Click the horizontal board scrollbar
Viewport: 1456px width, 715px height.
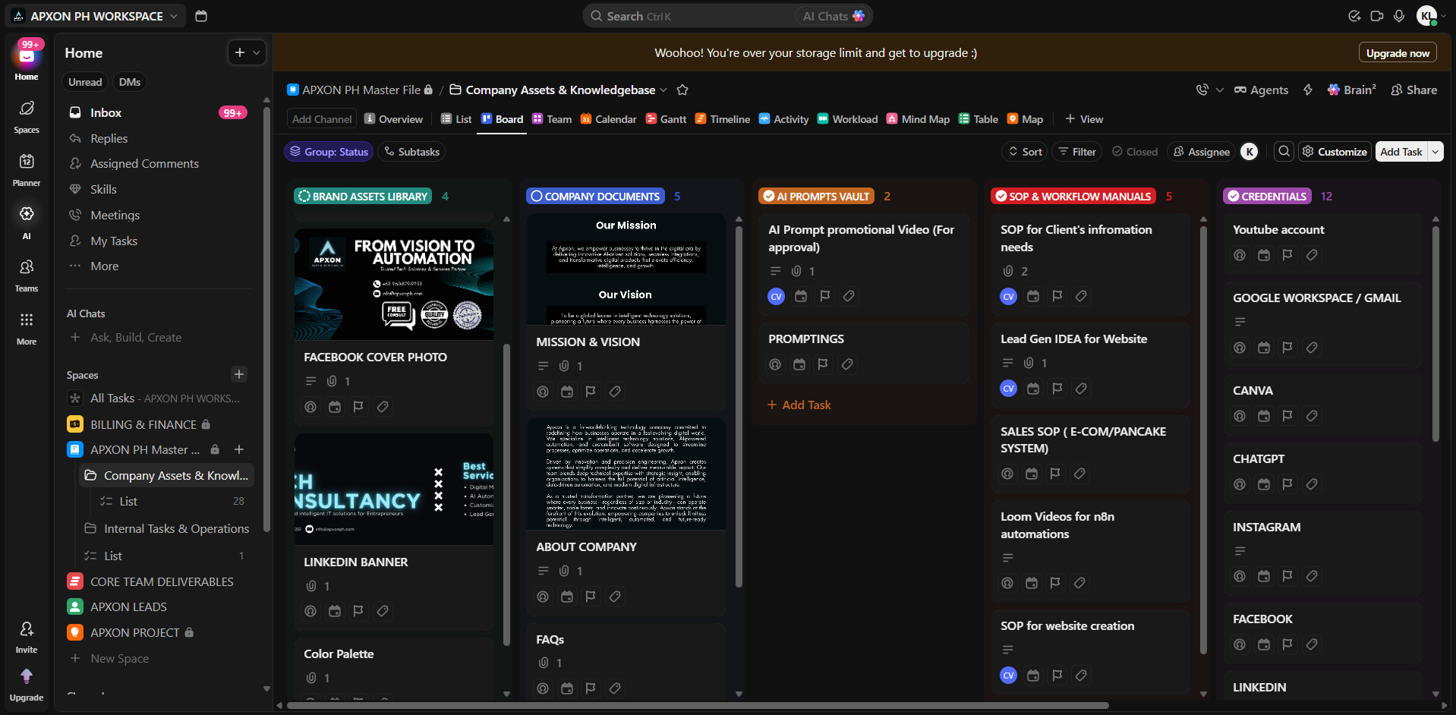[697, 705]
